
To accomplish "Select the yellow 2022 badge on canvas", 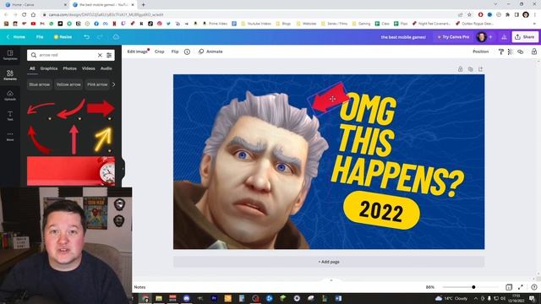I will 381,210.
